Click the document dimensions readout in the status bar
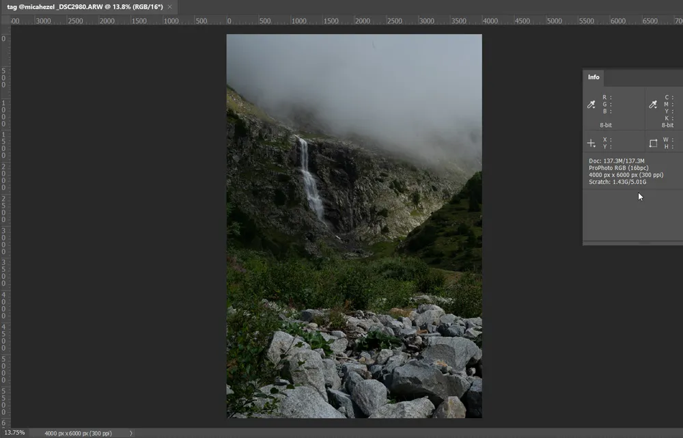 78,433
